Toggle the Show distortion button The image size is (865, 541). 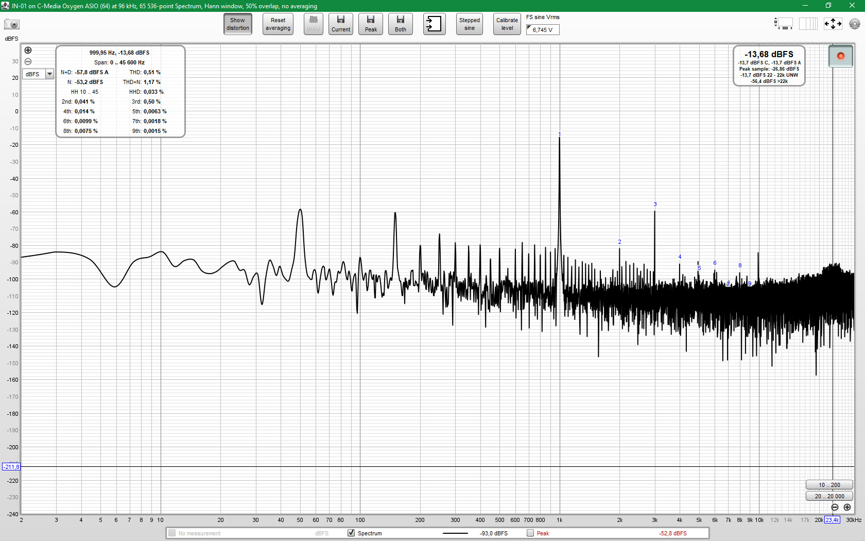pyautogui.click(x=238, y=24)
